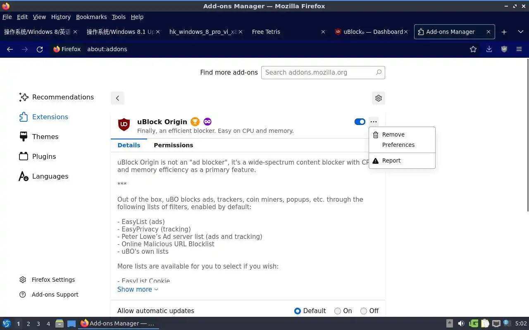Image resolution: width=529 pixels, height=330 pixels.
Task: Open the Bookmarks menu
Action: coord(91,17)
